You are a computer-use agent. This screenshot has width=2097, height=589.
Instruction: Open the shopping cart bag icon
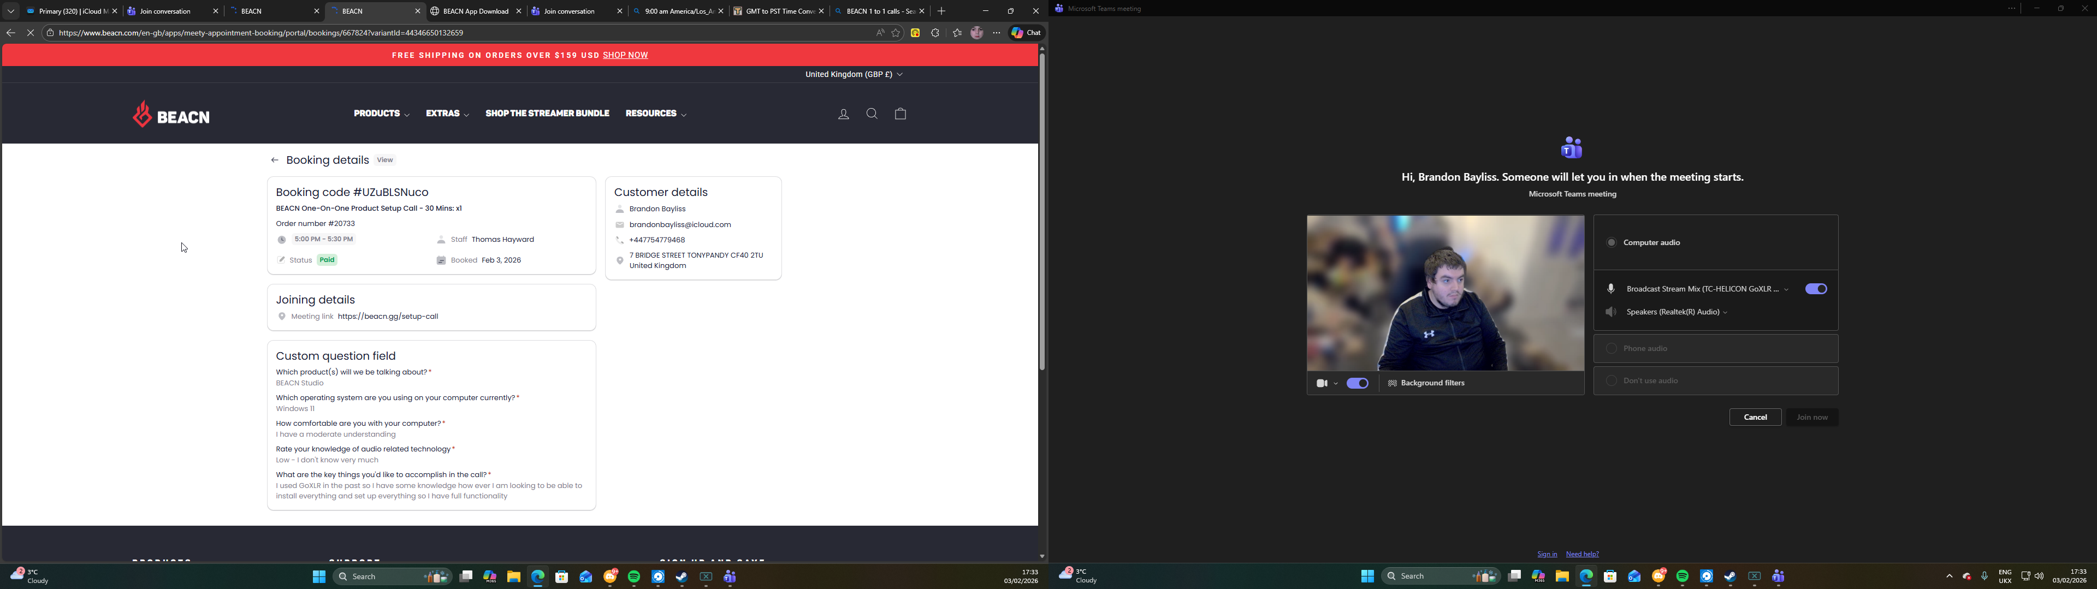click(x=901, y=114)
